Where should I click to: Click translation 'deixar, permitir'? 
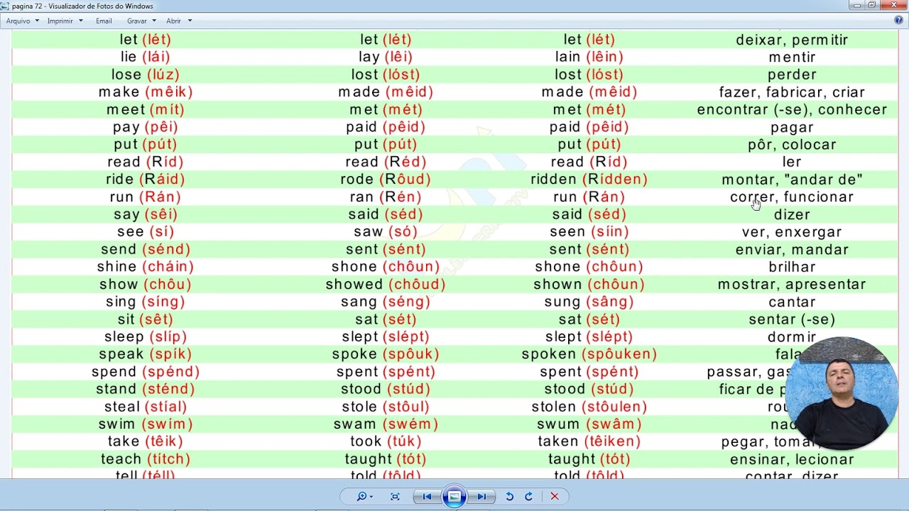[792, 40]
